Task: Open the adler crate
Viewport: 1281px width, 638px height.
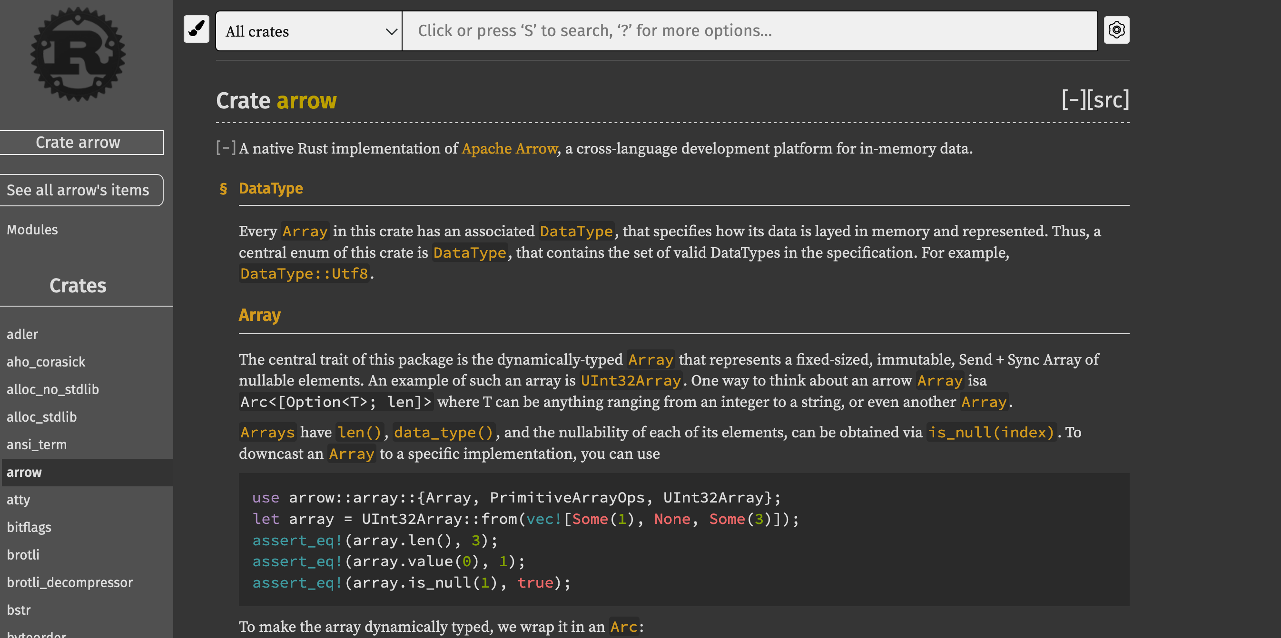Action: tap(87, 334)
